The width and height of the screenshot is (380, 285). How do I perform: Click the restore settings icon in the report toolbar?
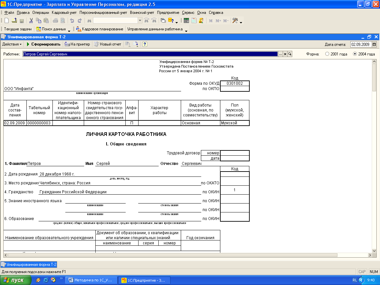click(128, 44)
